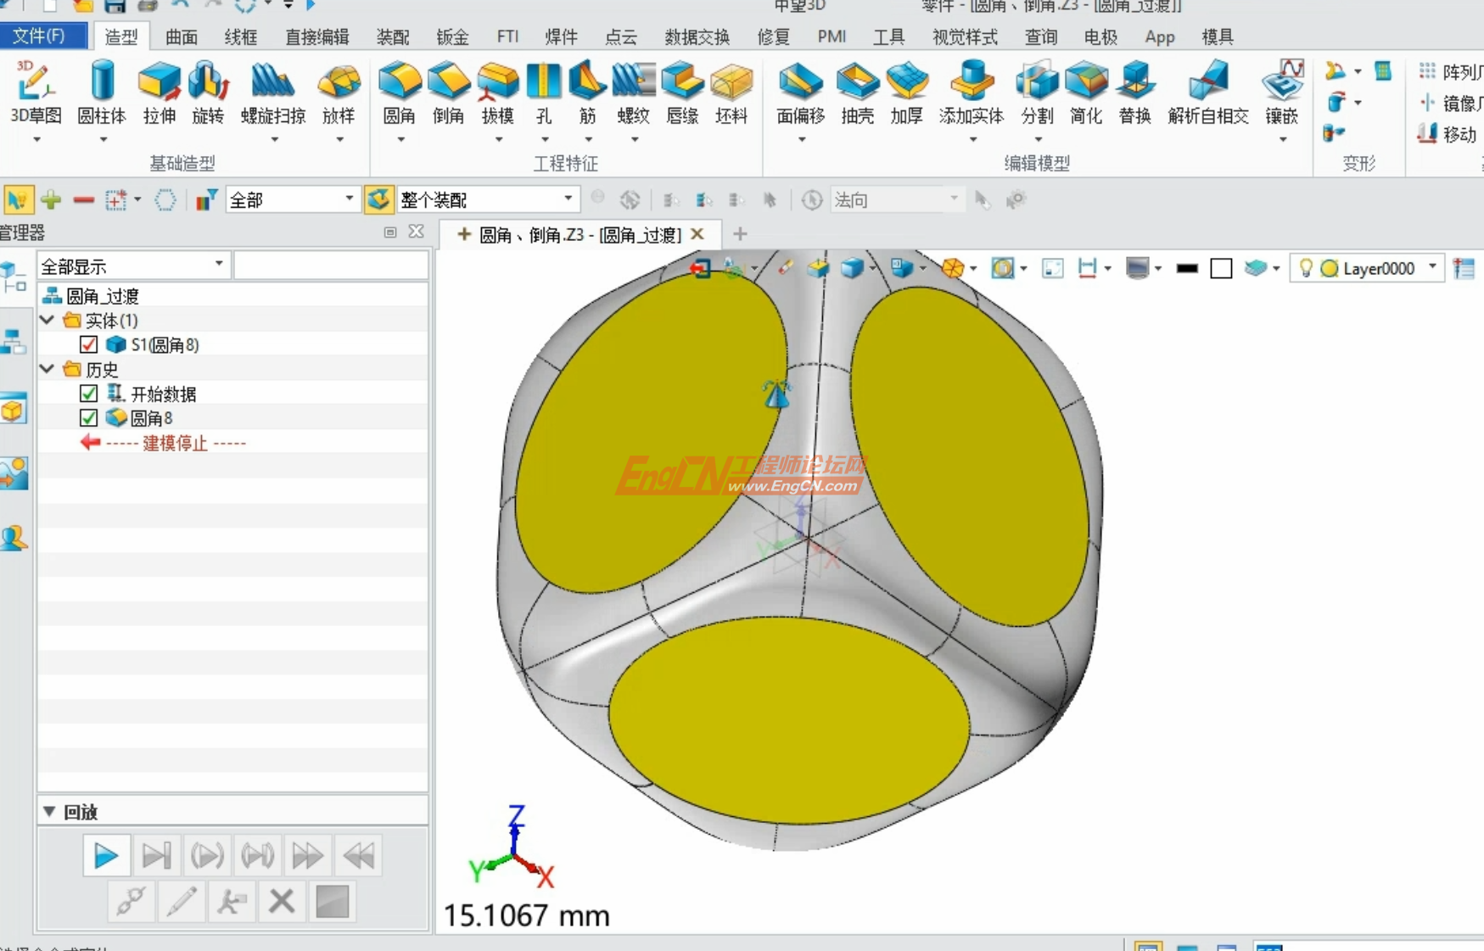This screenshot has width=1484, height=951.
Task: Click the fast-forward replay button
Action: tap(308, 855)
